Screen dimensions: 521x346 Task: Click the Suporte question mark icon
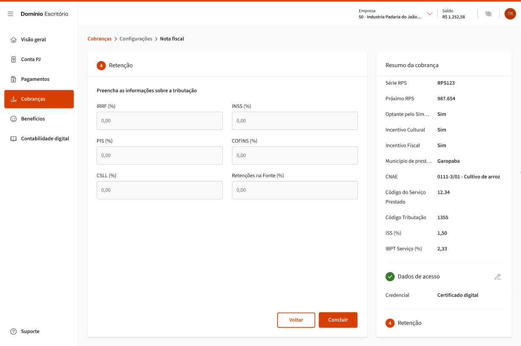click(x=13, y=332)
